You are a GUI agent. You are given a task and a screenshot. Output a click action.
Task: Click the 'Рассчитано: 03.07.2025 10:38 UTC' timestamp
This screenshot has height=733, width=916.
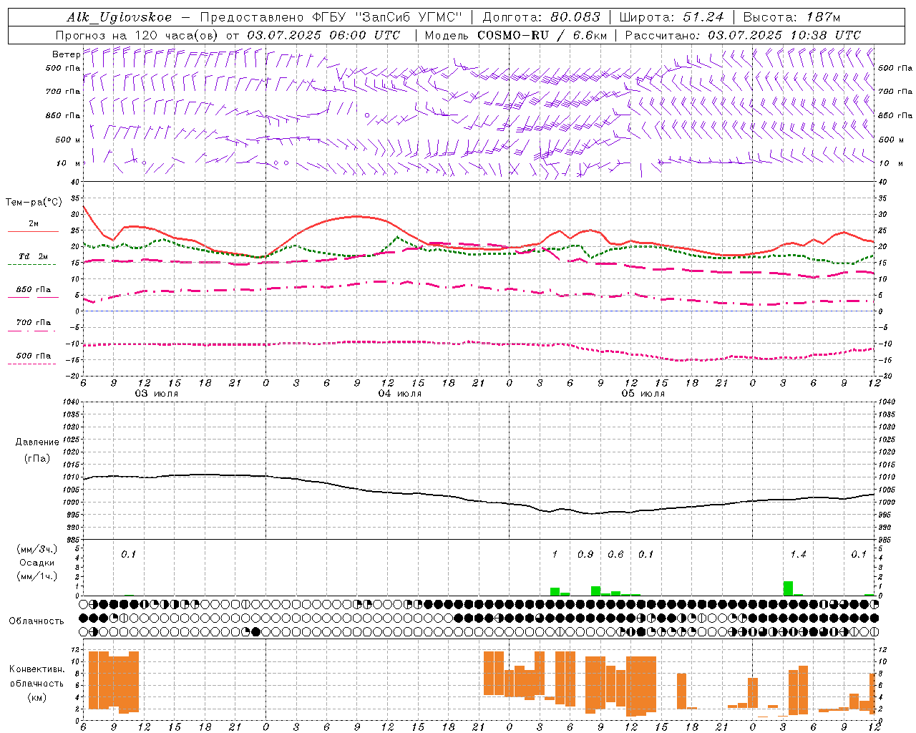[x=743, y=35]
